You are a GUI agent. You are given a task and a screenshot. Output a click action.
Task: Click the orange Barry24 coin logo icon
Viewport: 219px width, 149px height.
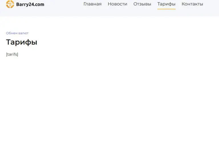[10, 4]
